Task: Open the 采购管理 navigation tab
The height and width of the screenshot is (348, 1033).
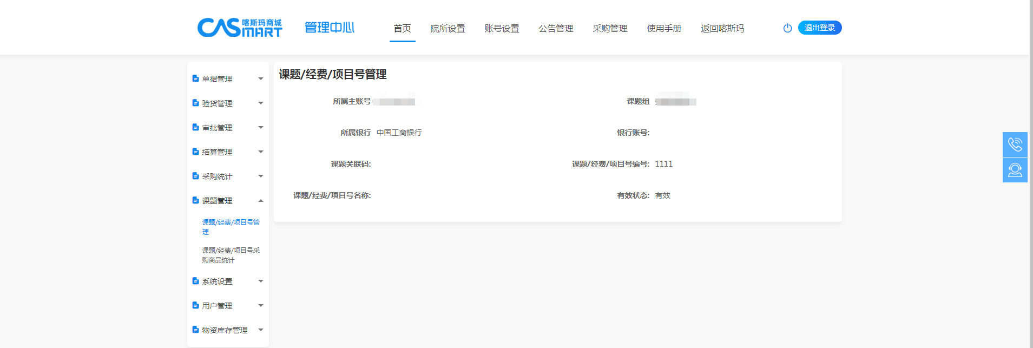Action: pos(610,29)
